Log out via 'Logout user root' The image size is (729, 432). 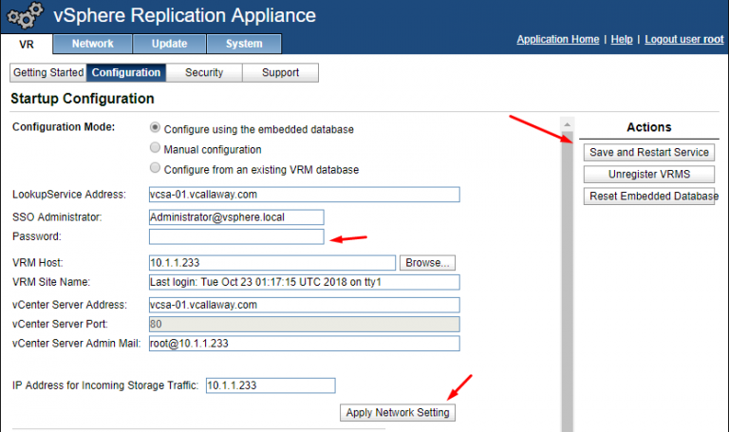pyautogui.click(x=683, y=40)
